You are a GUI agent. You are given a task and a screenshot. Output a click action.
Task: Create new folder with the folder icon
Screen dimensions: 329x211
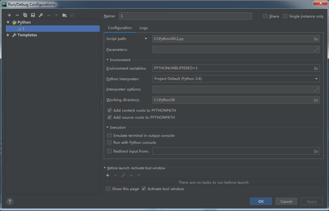coord(64,15)
